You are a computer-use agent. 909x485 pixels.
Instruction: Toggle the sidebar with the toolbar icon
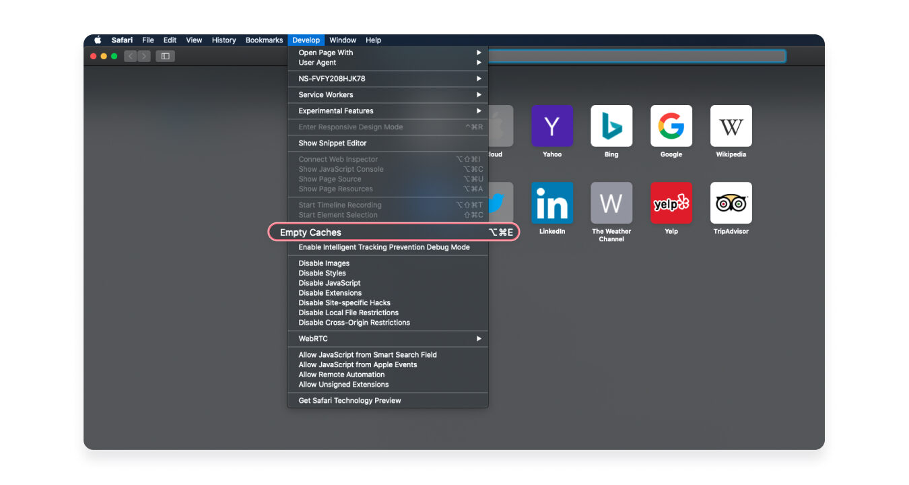click(165, 56)
